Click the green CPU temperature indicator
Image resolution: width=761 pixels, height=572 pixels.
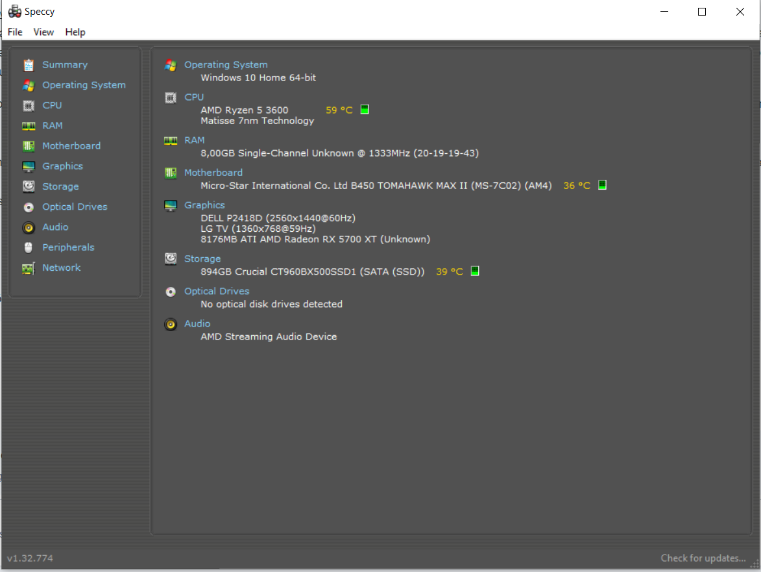[365, 109]
